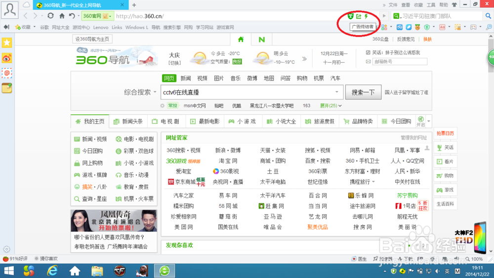This screenshot has width=494, height=278.
Task: Click the 搜索一下 search button
Action: (363, 92)
